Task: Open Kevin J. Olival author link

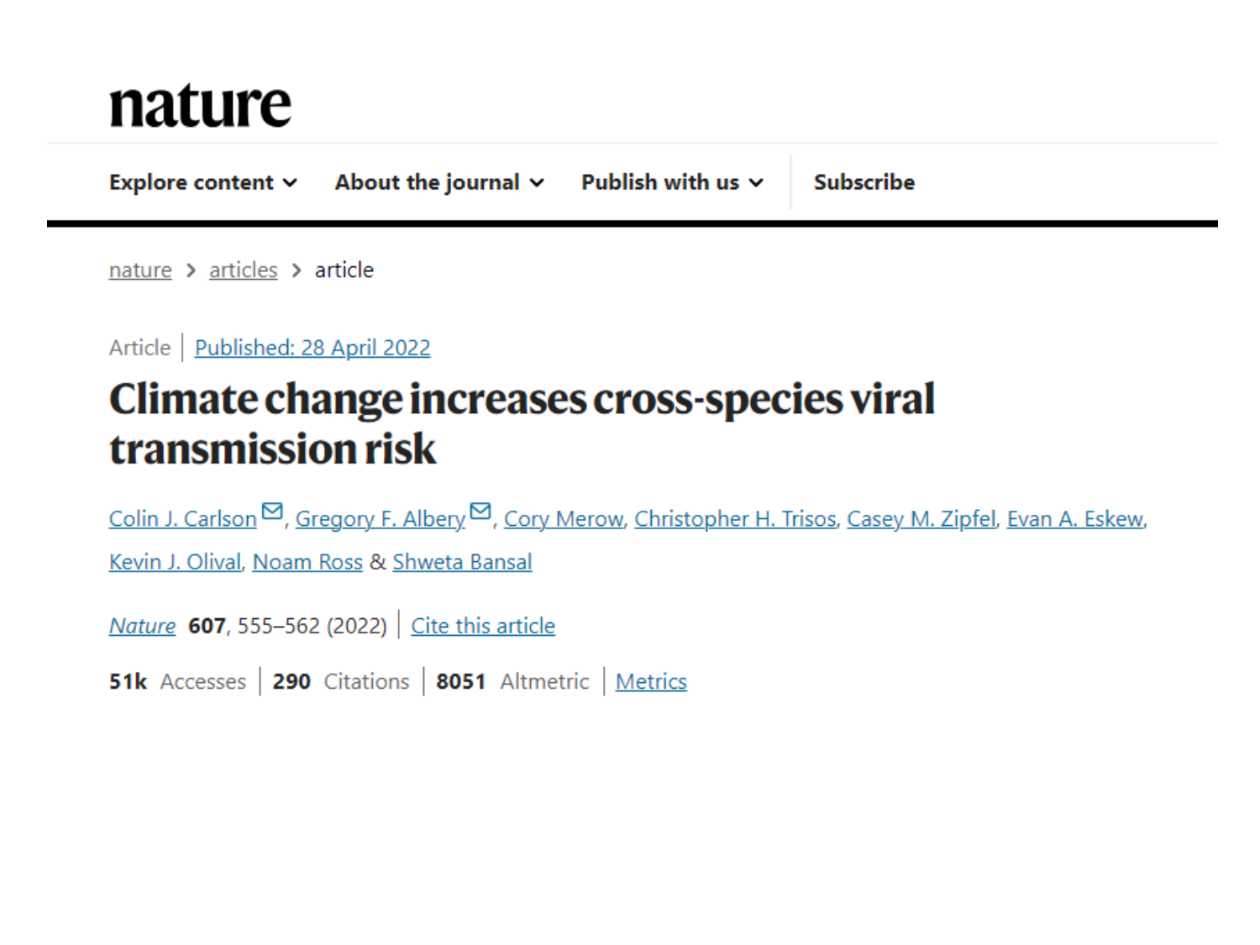Action: click(x=175, y=562)
